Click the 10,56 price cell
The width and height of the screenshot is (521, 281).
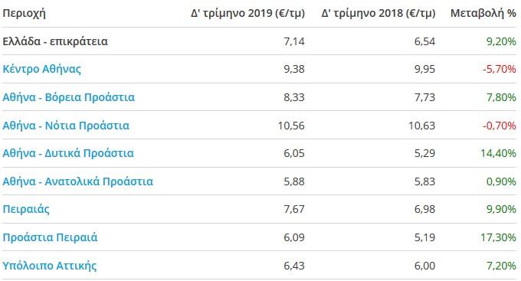coord(291,126)
